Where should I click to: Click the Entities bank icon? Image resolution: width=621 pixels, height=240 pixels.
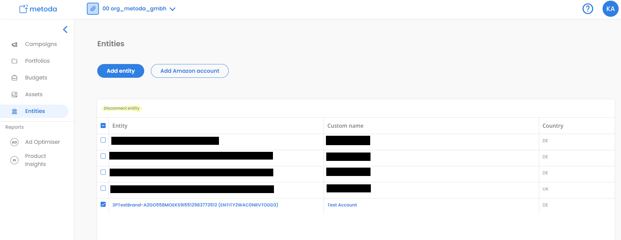click(14, 111)
